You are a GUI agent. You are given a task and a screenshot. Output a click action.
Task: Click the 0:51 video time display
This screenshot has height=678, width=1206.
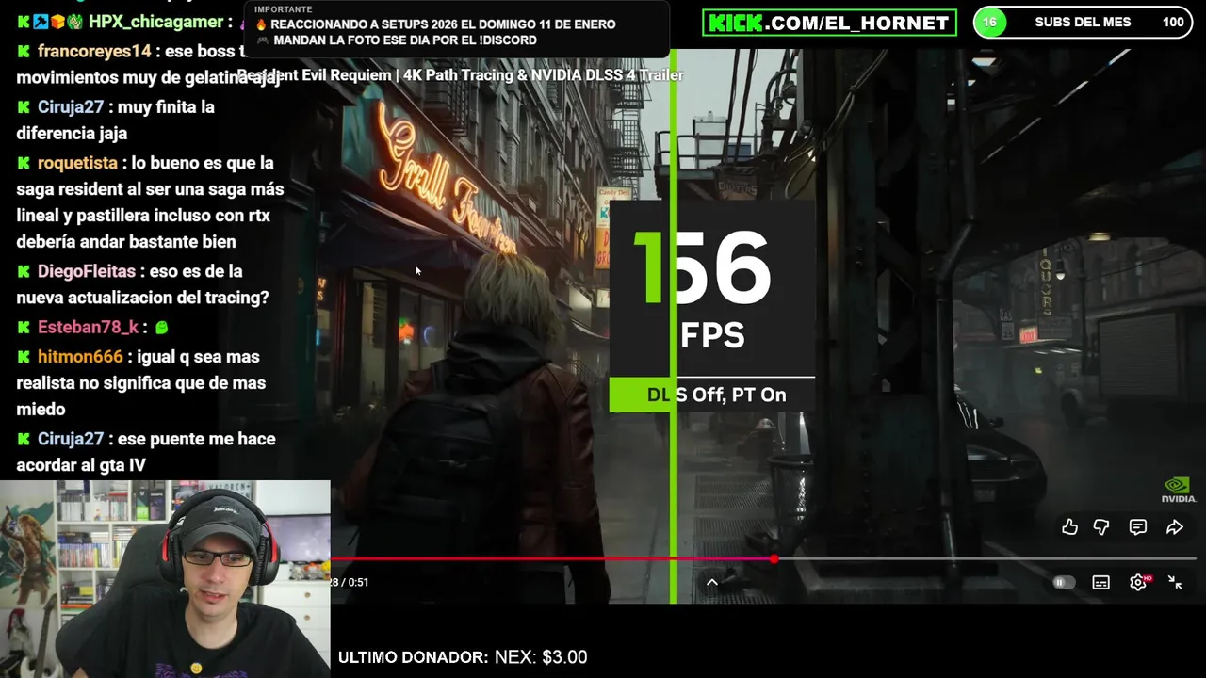pos(359,582)
